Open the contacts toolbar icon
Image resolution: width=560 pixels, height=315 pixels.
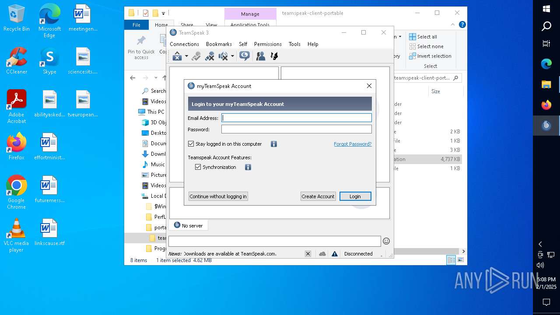pyautogui.click(x=261, y=56)
